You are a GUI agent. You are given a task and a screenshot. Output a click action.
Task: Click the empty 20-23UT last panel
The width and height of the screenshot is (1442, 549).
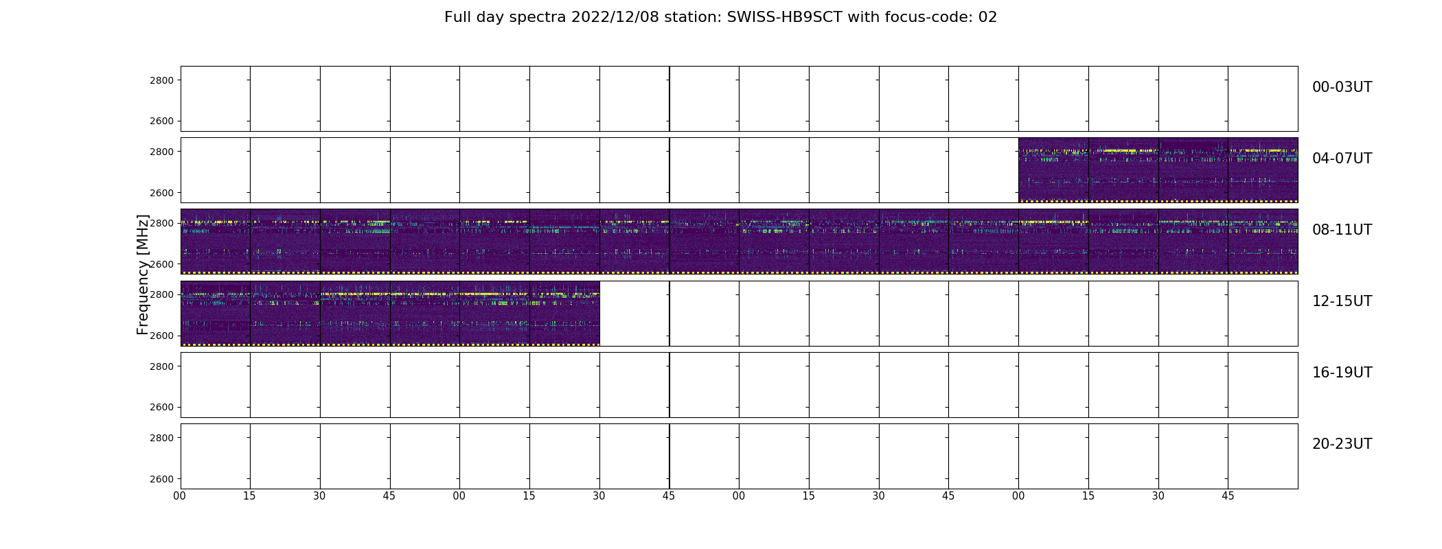(1263, 456)
